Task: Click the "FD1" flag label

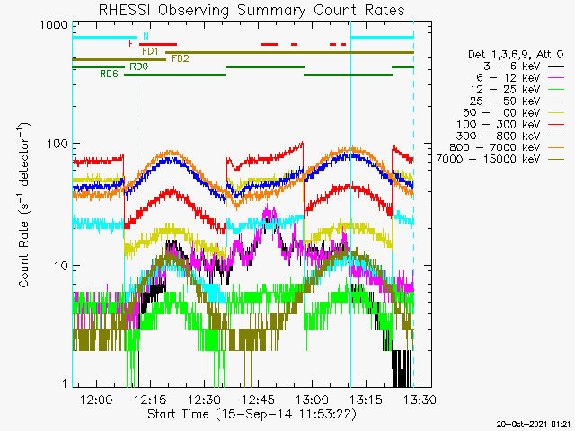Action: tap(150, 51)
